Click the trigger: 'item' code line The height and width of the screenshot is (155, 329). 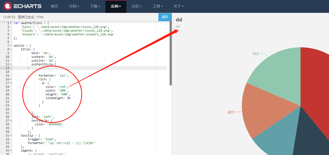point(42,139)
